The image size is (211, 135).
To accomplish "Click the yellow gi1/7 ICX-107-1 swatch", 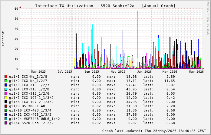I will (x=6, y=98).
